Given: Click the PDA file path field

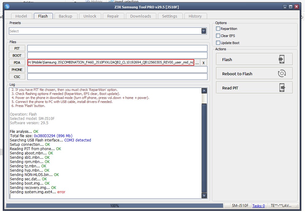Looking at the screenshot, I should (111, 62).
